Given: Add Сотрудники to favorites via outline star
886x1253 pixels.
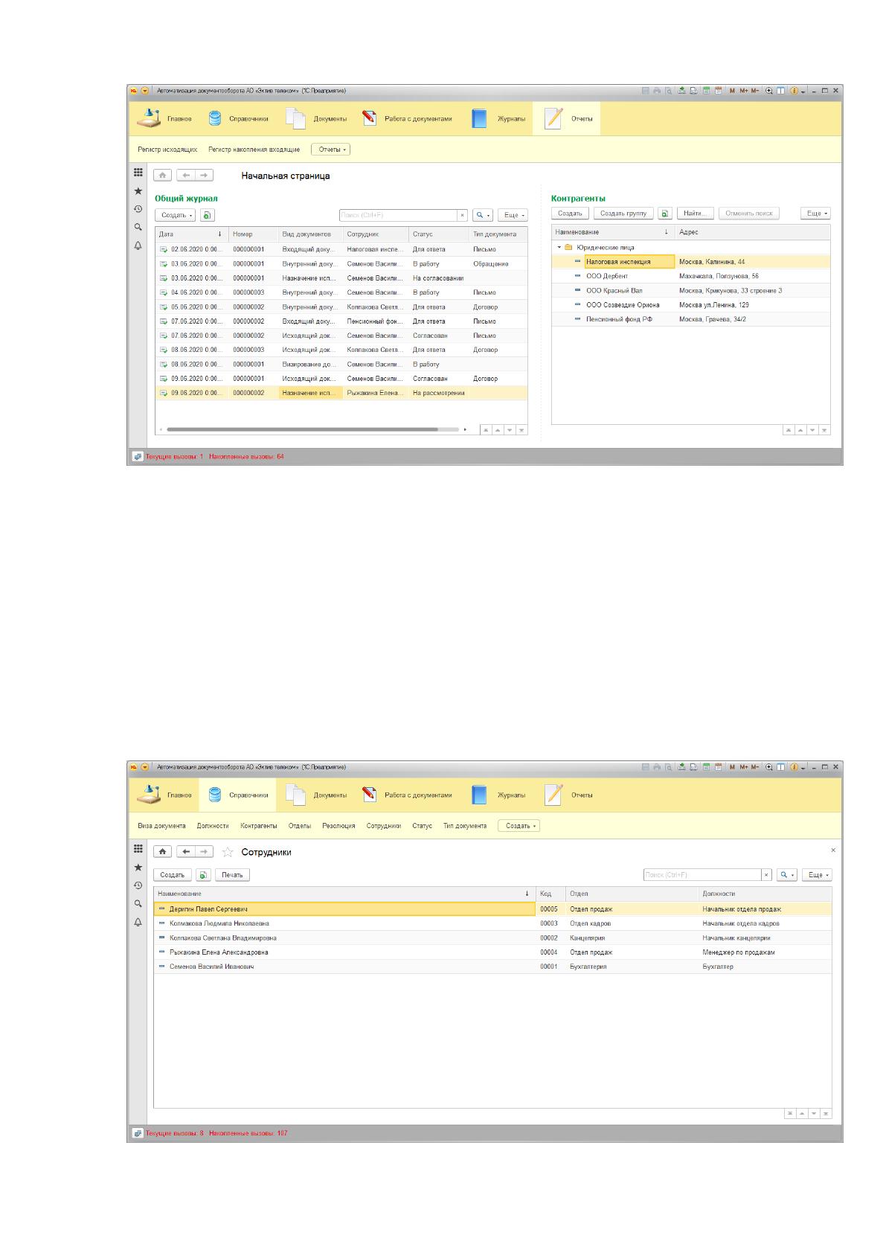Looking at the screenshot, I should tap(228, 852).
